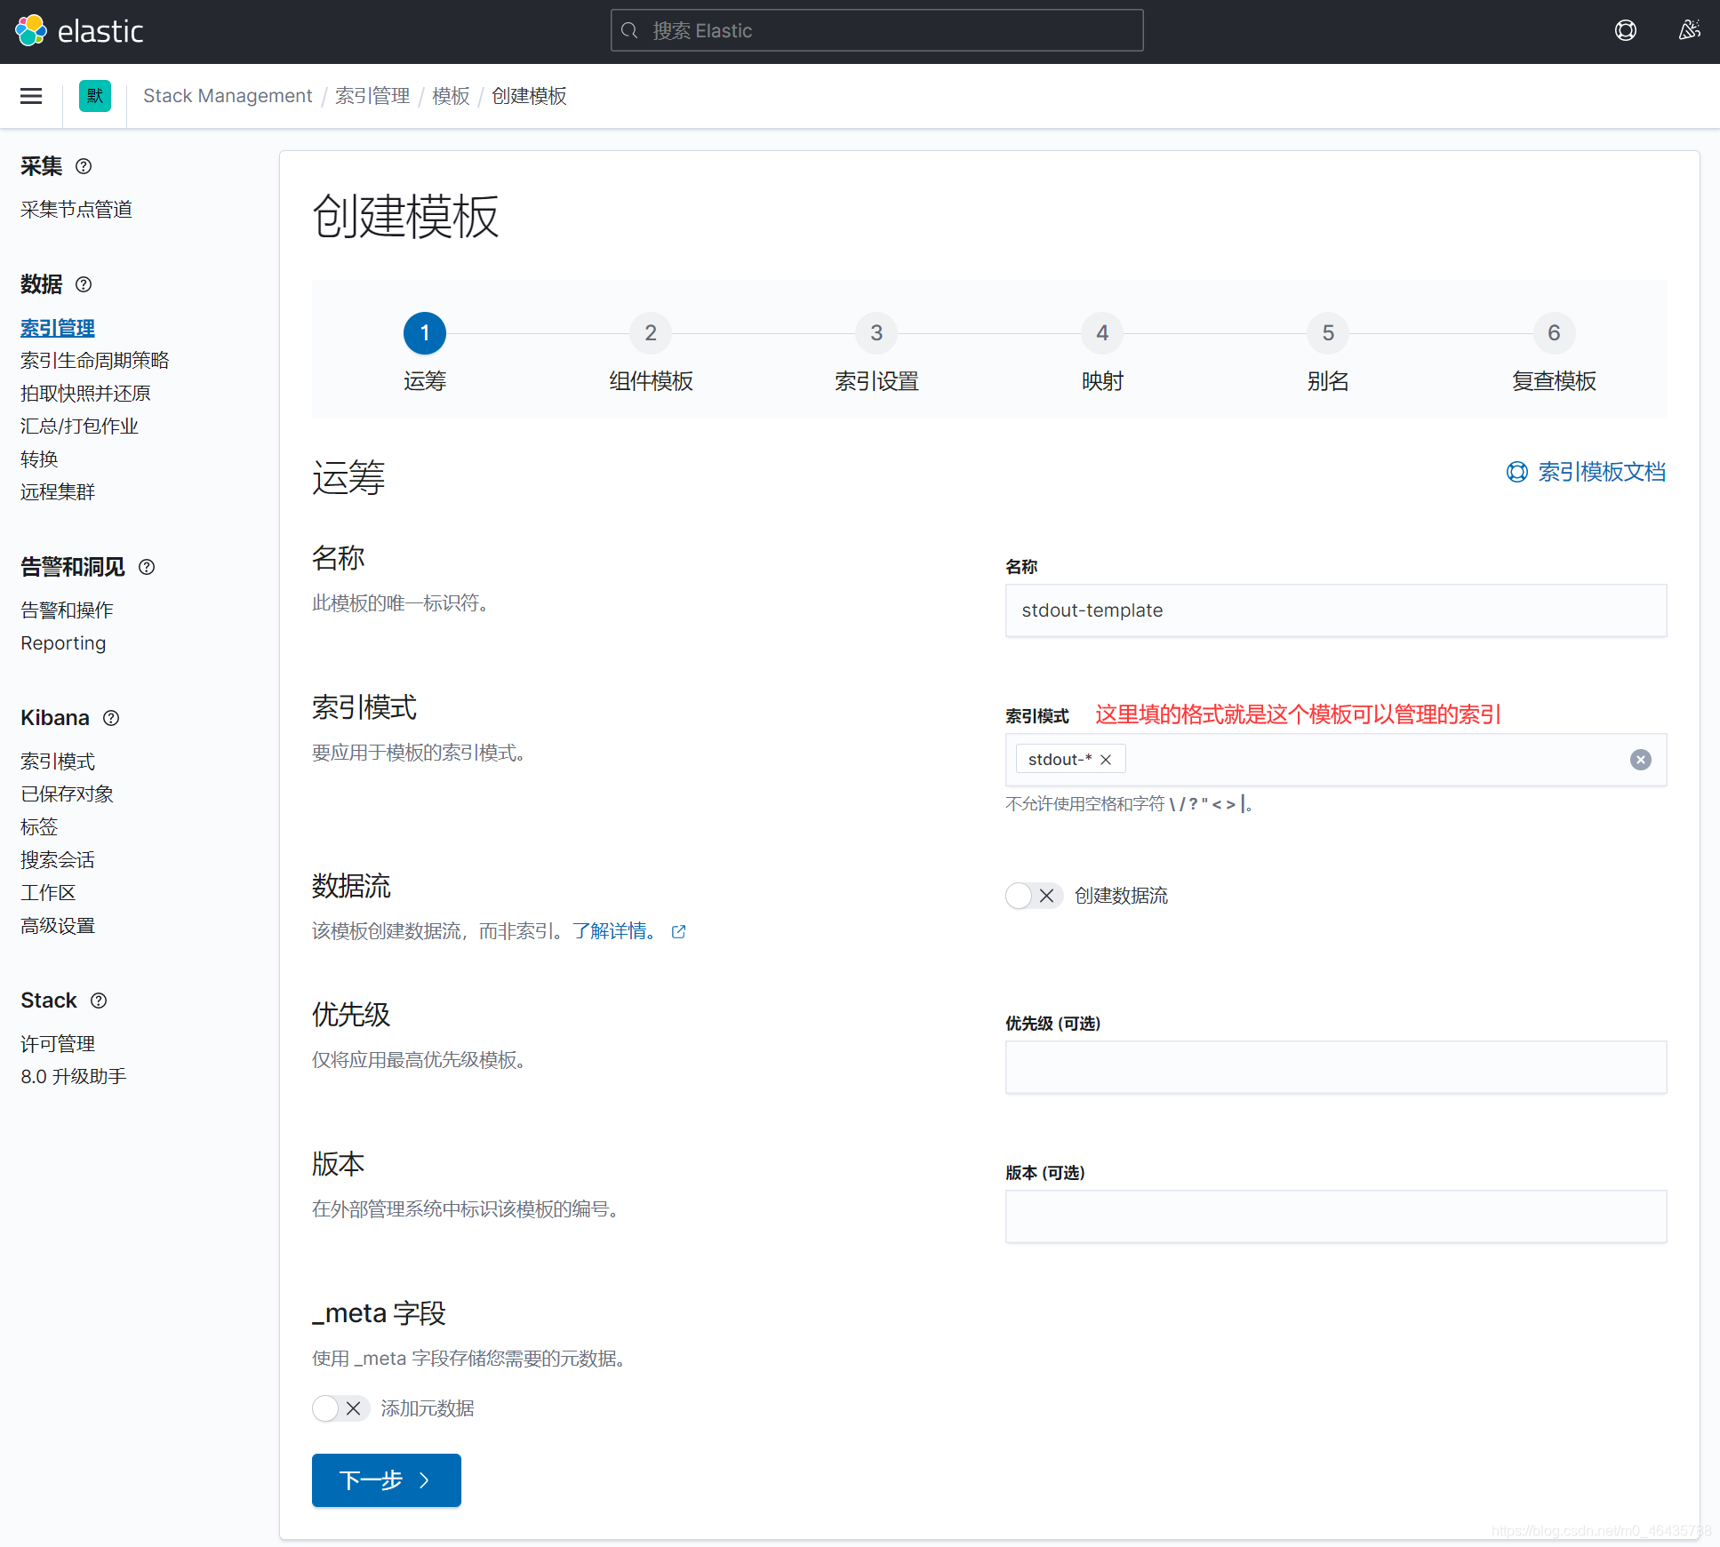Open 索引生命周期策略 in sidebar
Viewport: 1720px width, 1547px height.
pyautogui.click(x=95, y=361)
